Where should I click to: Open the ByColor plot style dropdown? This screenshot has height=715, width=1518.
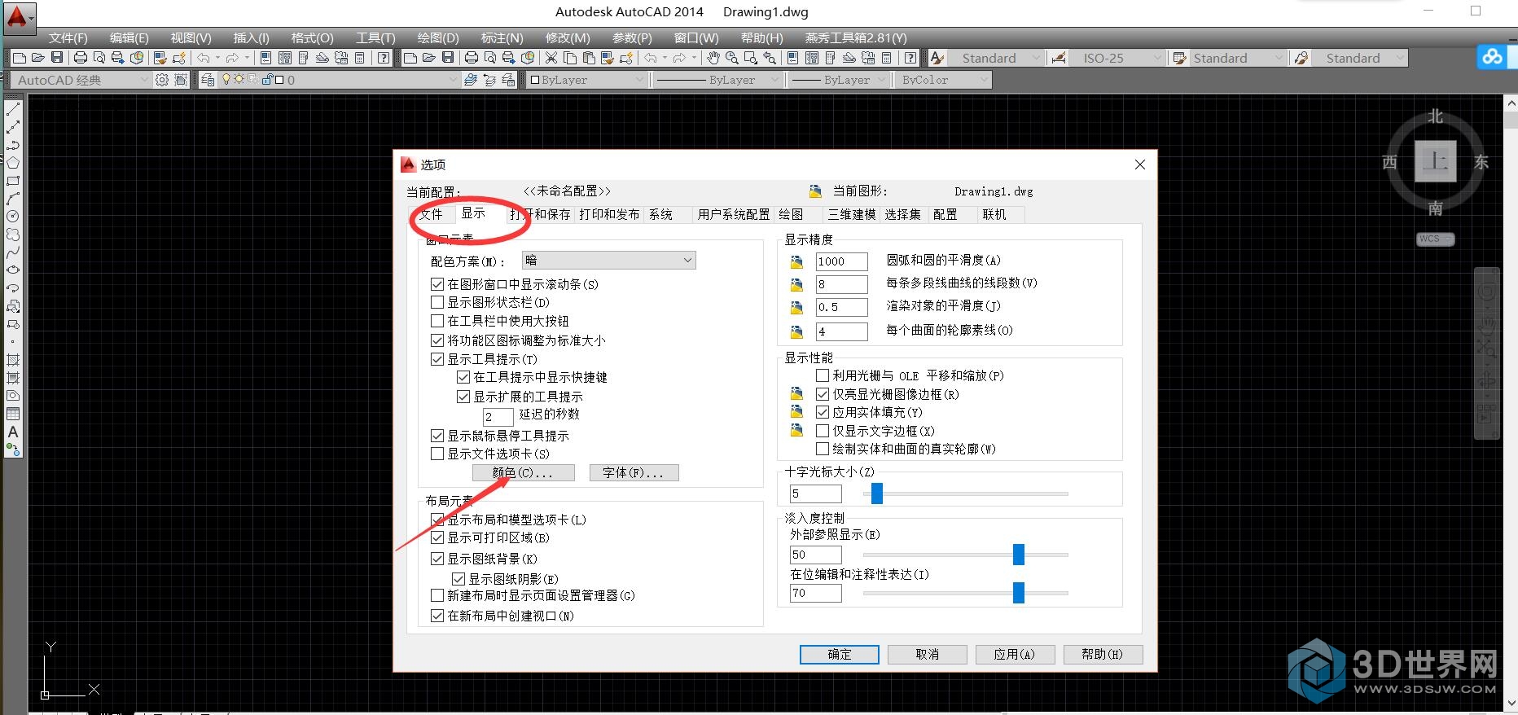click(943, 80)
